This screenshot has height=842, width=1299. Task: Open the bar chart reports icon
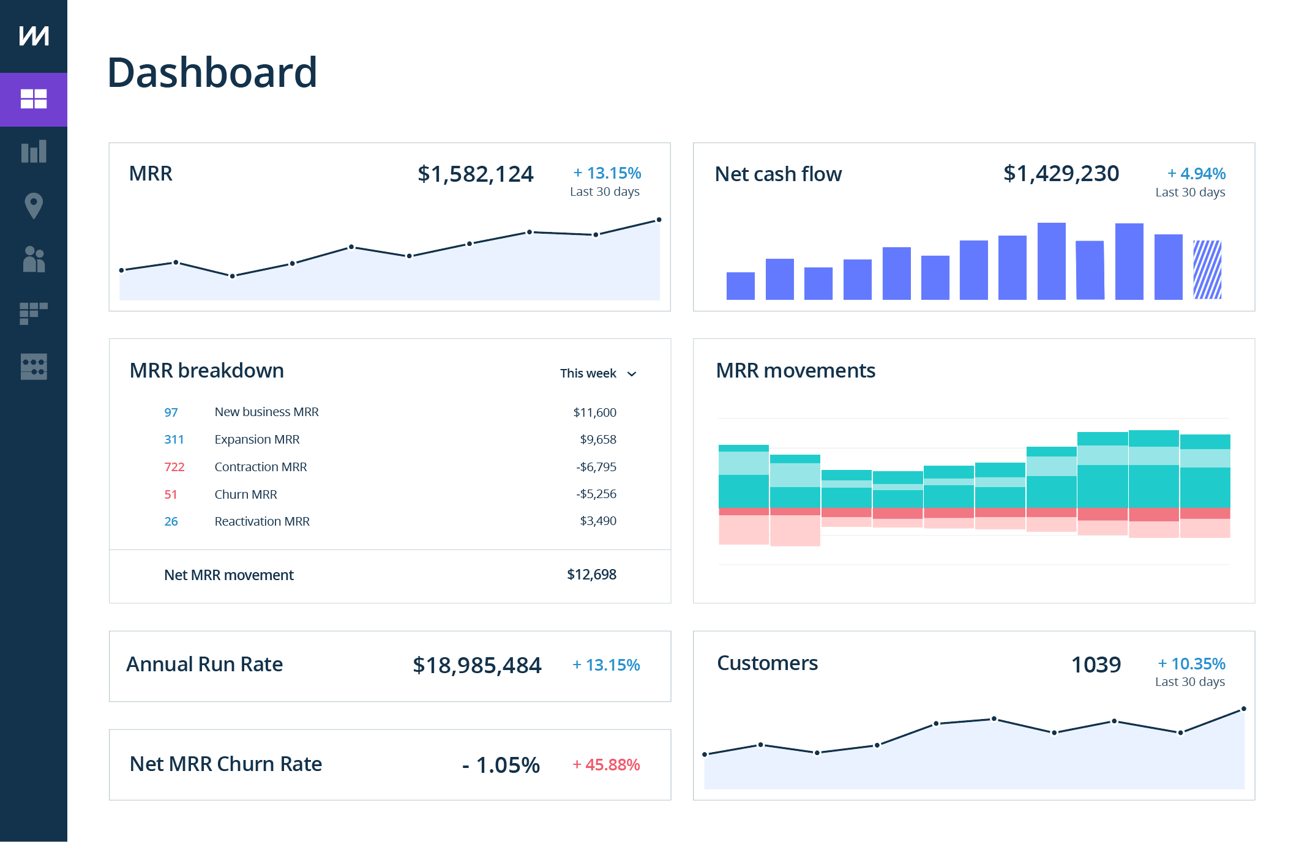pos(34,152)
